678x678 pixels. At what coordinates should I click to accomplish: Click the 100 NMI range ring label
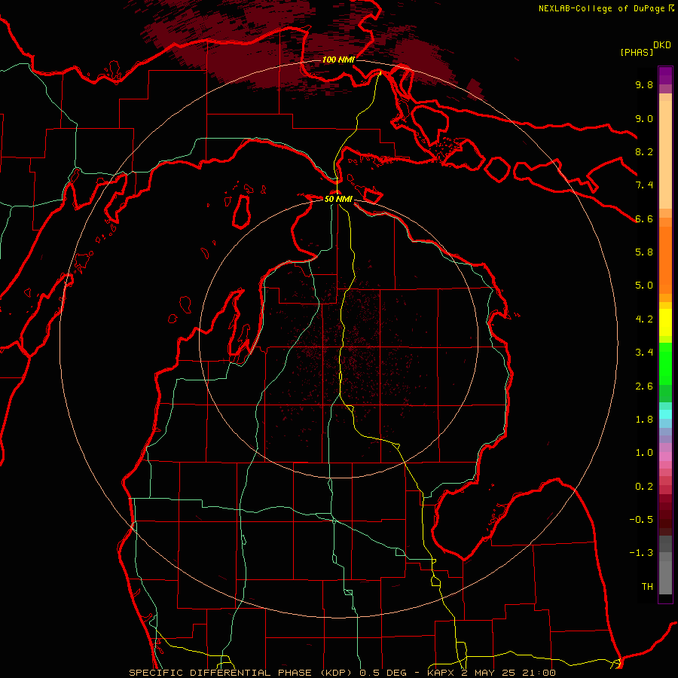[337, 60]
